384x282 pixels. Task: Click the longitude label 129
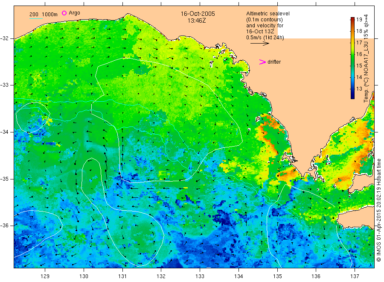(x=45, y=276)
